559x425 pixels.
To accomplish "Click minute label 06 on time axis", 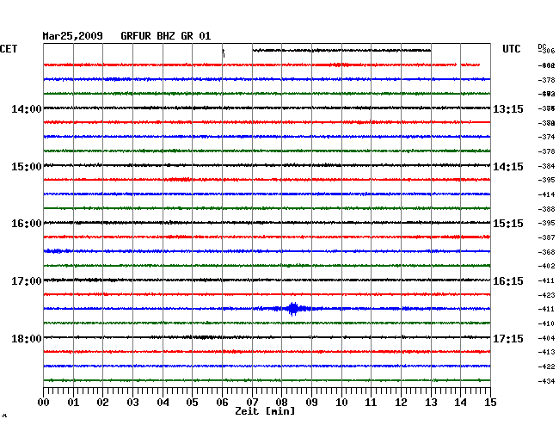I will [222, 402].
